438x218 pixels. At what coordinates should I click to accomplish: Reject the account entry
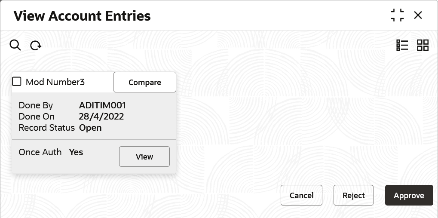(x=353, y=195)
